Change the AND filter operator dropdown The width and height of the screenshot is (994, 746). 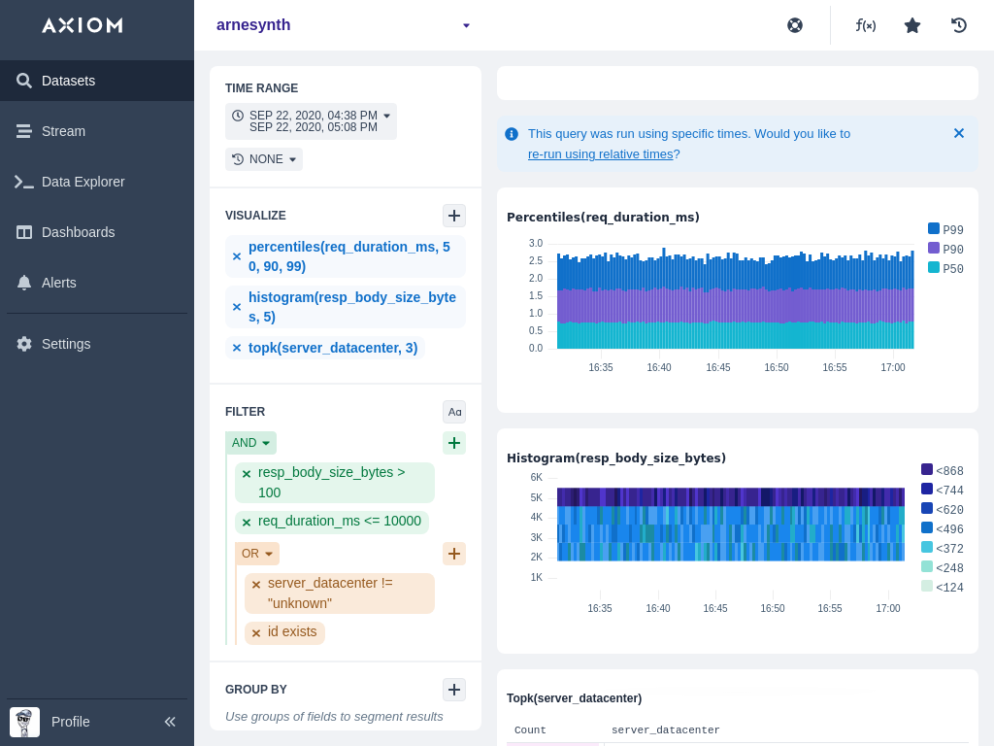[250, 443]
